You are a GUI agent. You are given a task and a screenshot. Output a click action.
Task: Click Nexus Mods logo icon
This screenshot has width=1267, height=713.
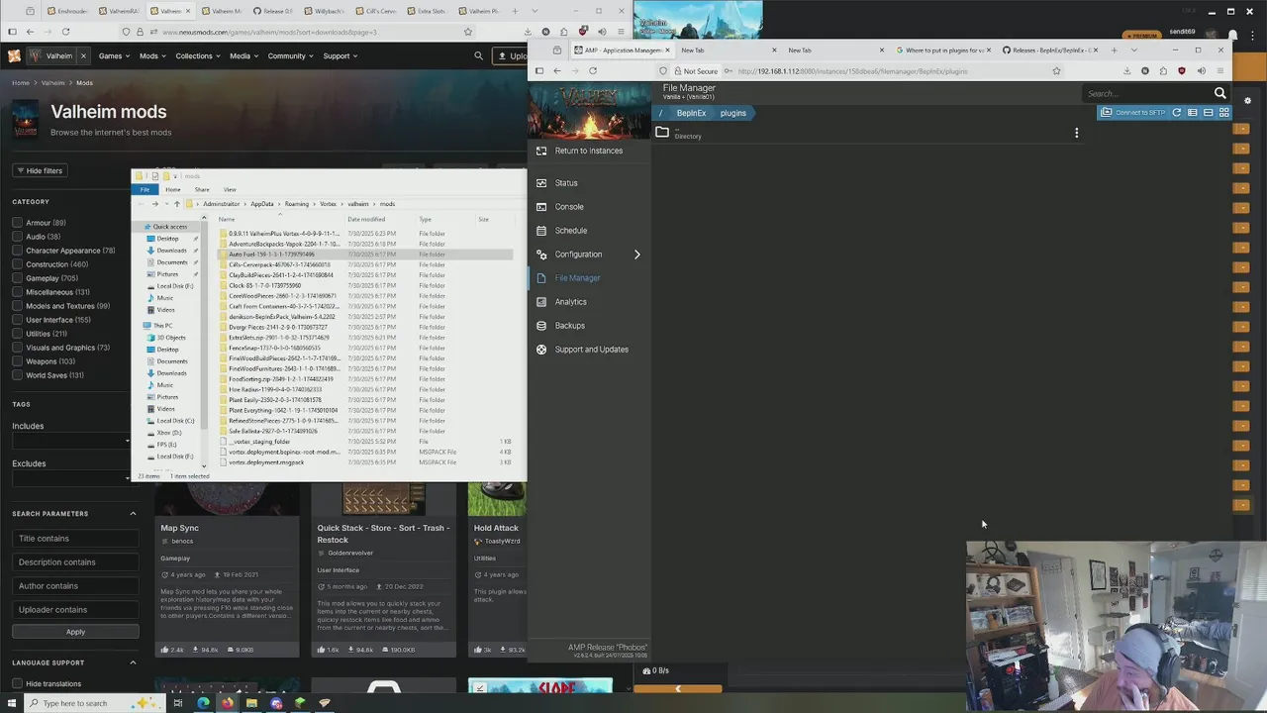(14, 56)
